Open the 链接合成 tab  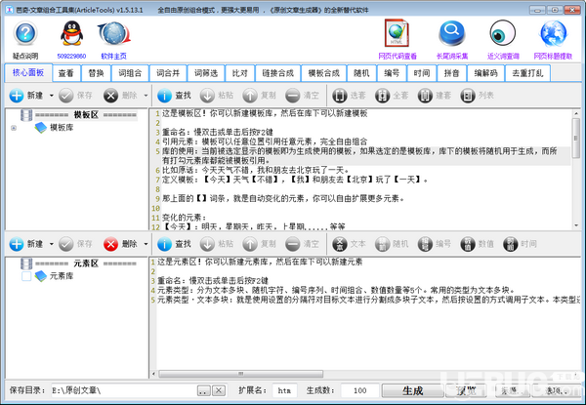277,73
